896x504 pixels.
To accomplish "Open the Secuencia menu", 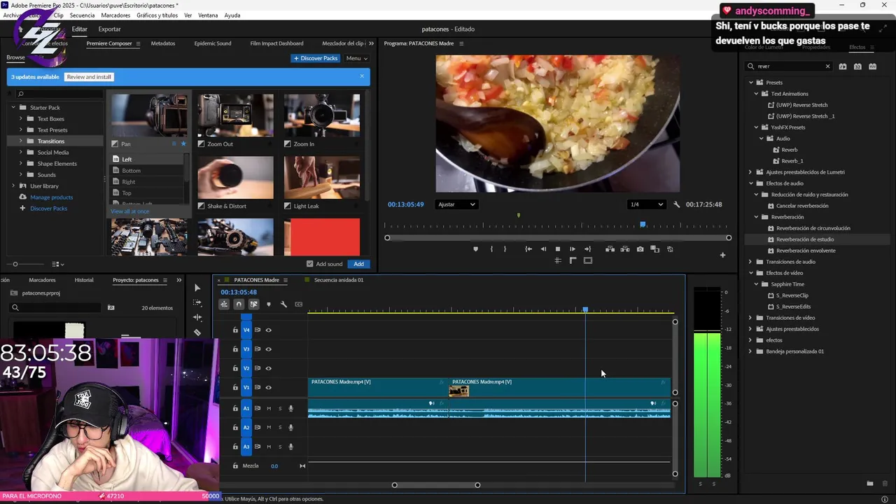I will pos(82,15).
